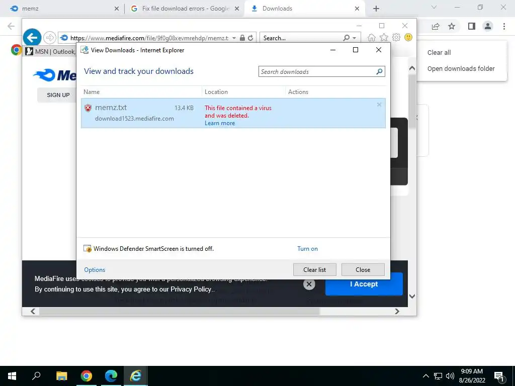Click taskbar search magnifier

tap(36, 375)
